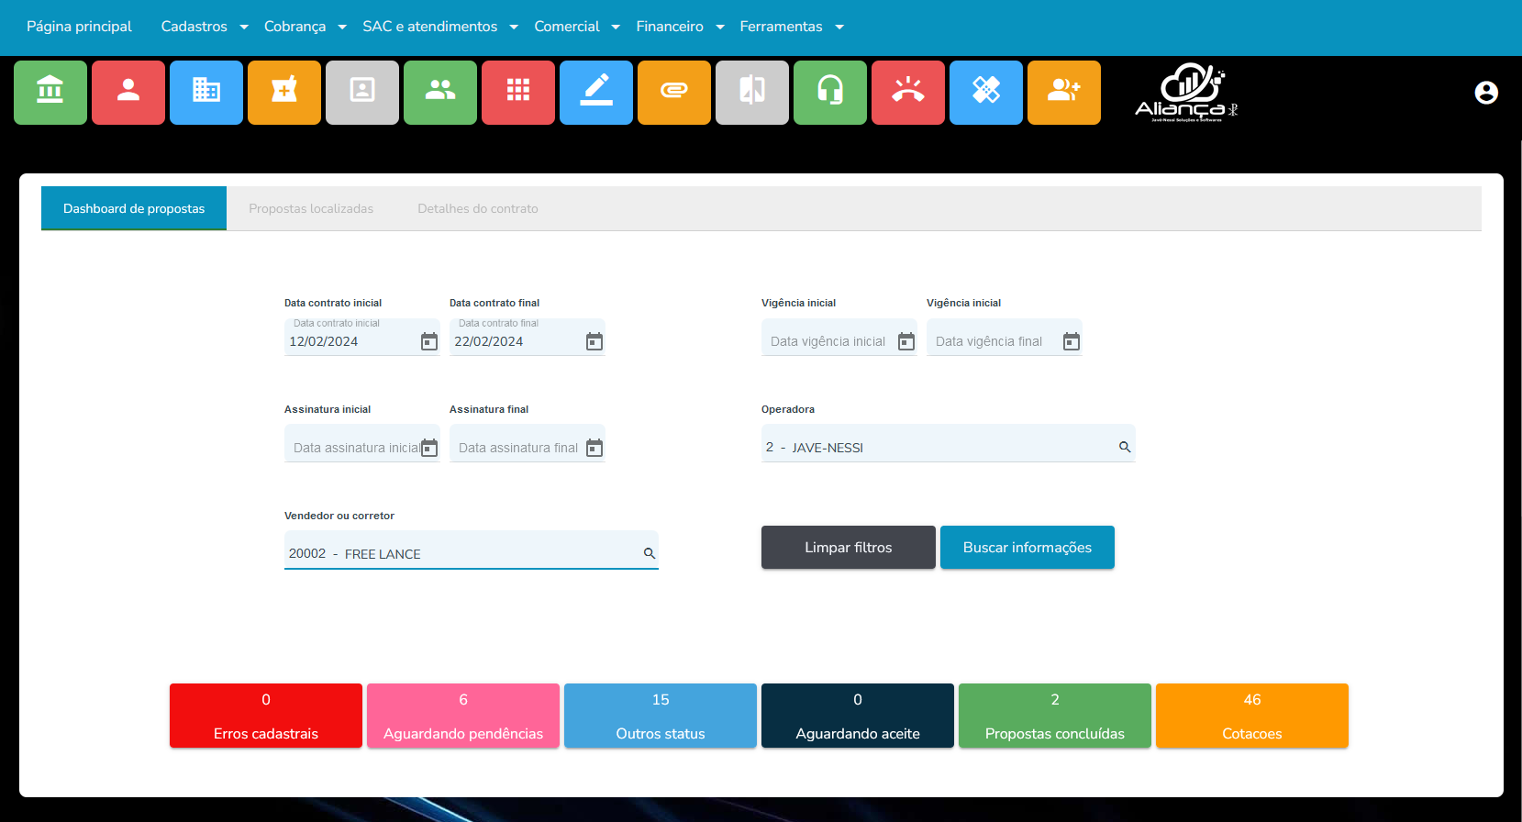Switch to Propostas localizadas tab
The width and height of the screenshot is (1522, 822).
point(311,209)
